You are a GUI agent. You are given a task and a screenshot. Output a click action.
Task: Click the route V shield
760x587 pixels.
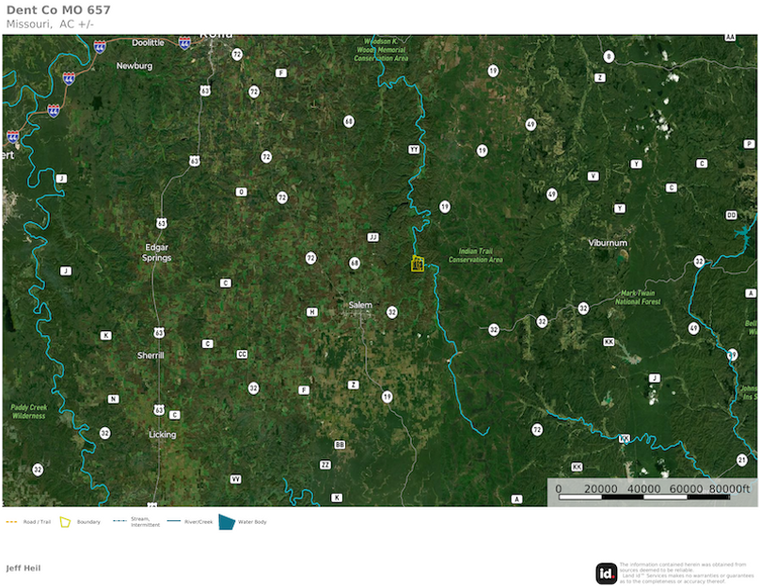point(594,176)
